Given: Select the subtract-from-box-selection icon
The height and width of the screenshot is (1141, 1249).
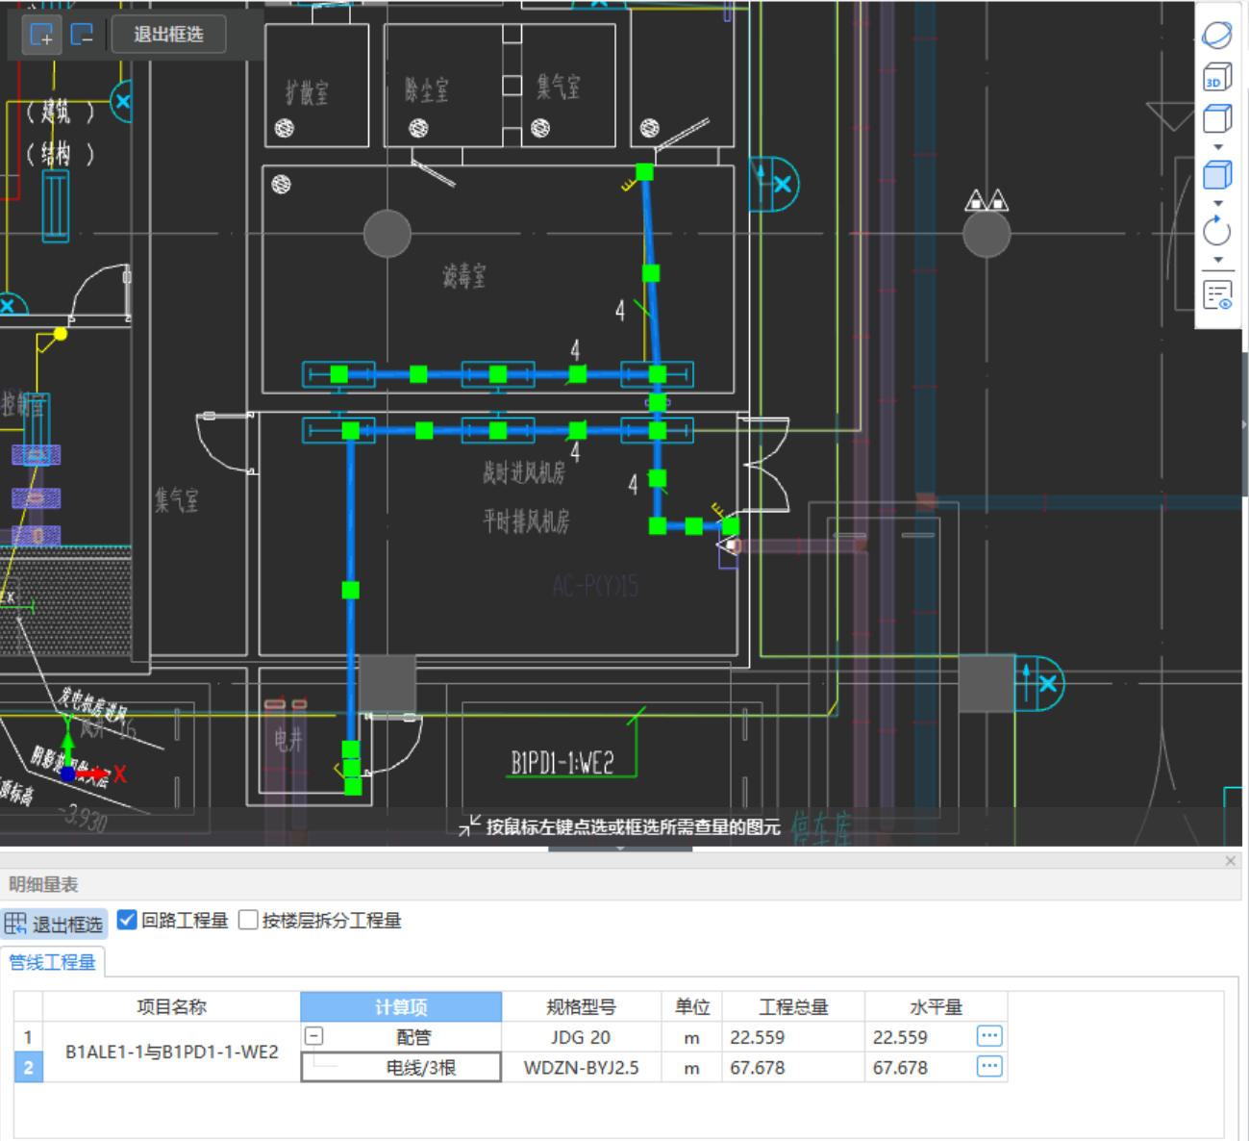Looking at the screenshot, I should point(82,35).
